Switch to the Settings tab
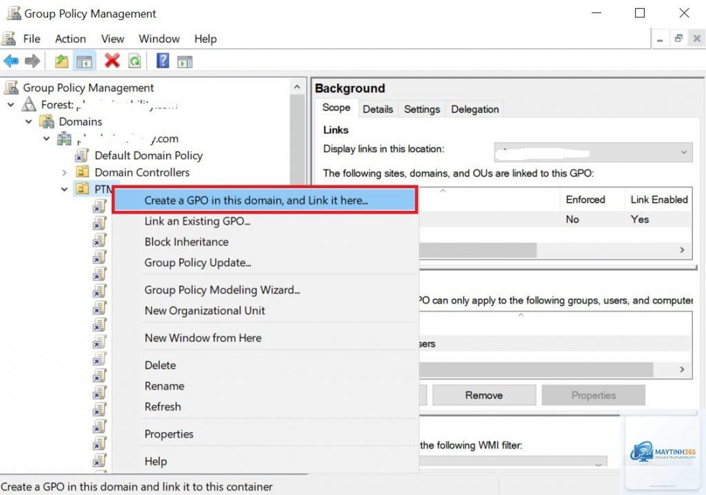Viewport: 706px width, 495px height. (x=422, y=109)
